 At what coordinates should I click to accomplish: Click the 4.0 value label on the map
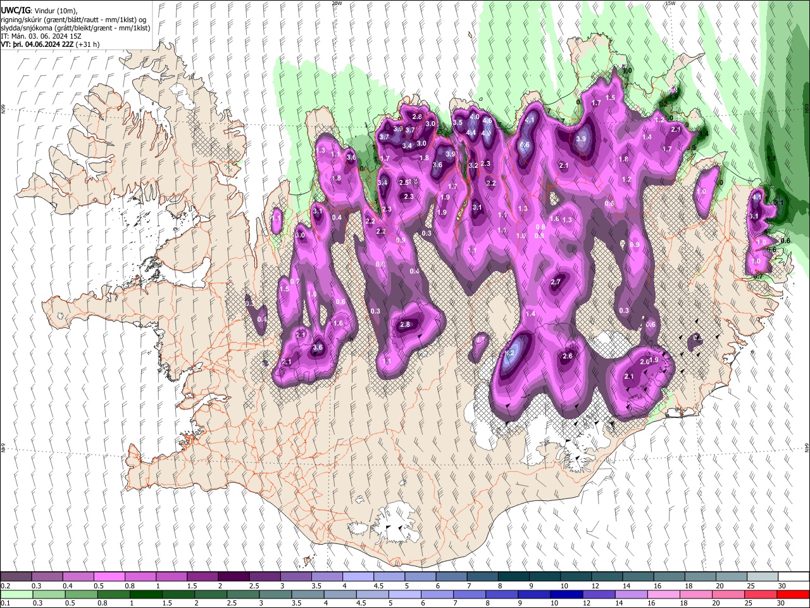[474, 117]
